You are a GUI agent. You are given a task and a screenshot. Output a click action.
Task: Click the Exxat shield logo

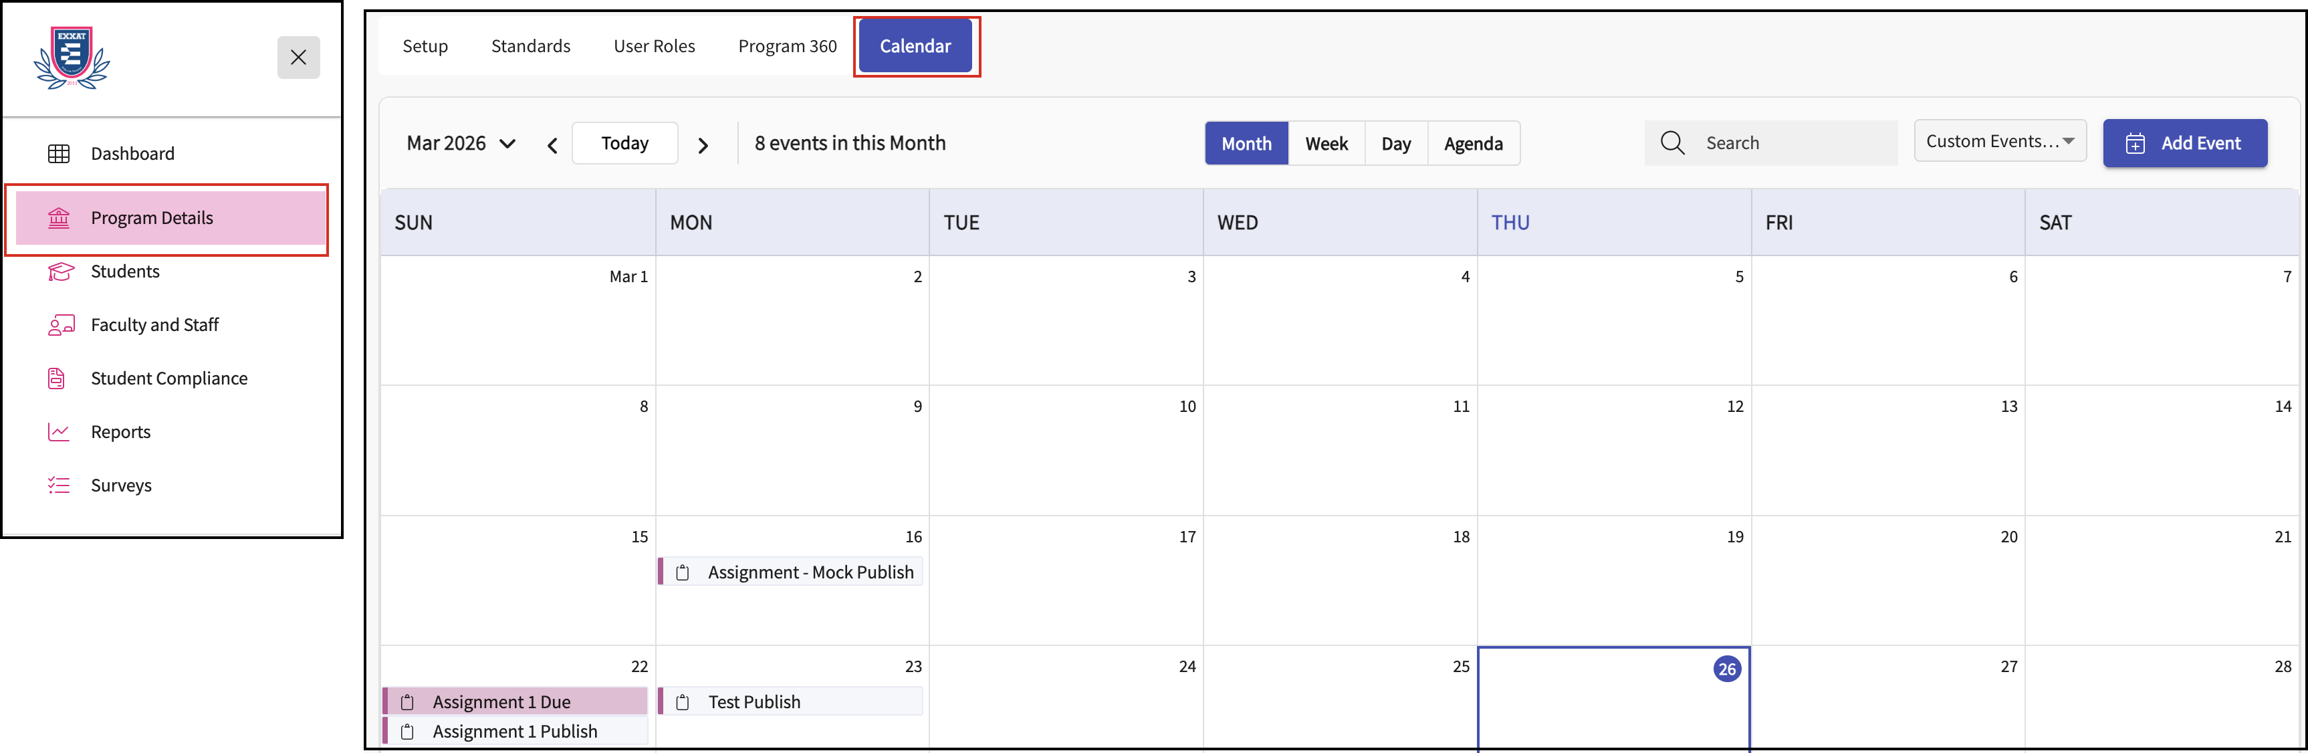point(72,58)
